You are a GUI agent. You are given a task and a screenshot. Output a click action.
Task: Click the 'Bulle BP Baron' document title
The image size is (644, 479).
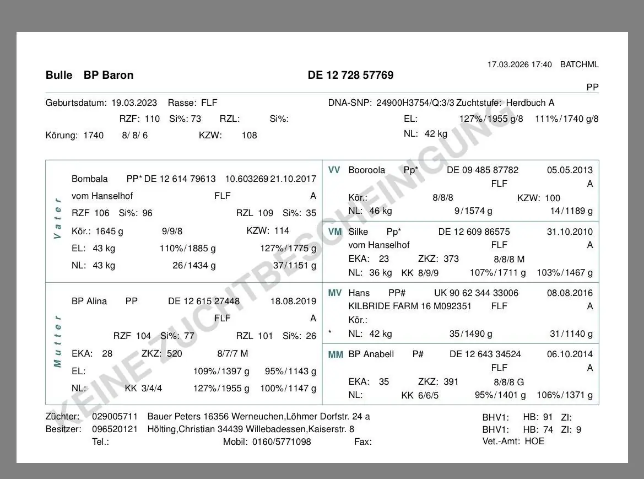(x=89, y=76)
